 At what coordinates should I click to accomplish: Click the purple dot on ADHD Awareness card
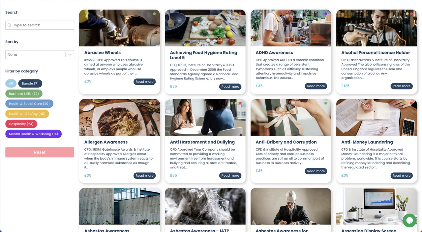coord(326,14)
